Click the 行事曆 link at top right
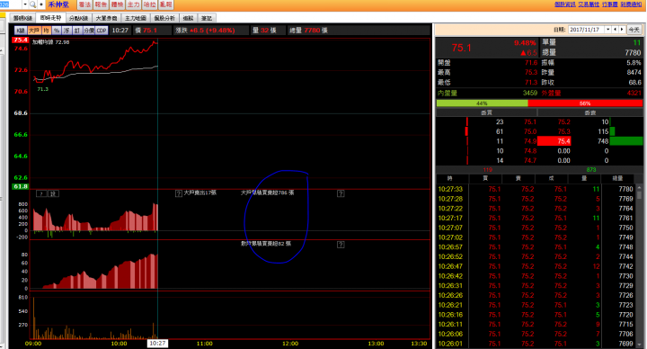The height and width of the screenshot is (349, 647). (x=609, y=4)
